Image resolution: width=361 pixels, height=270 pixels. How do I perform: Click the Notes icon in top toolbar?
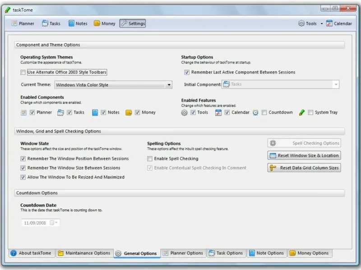[71, 23]
